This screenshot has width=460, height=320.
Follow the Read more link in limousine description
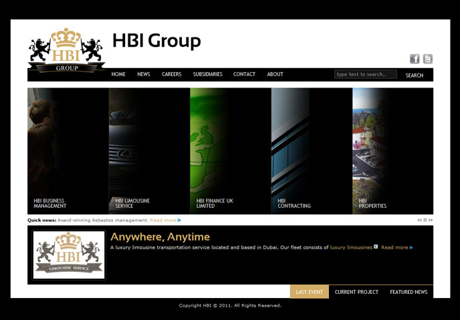pyautogui.click(x=397, y=248)
